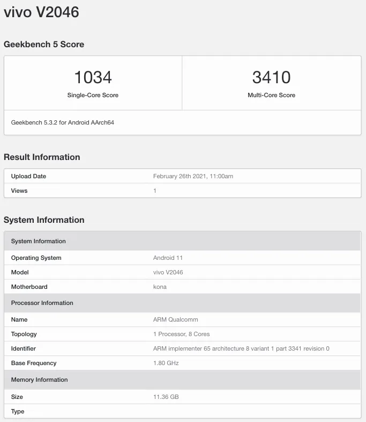Image resolution: width=366 pixels, height=422 pixels.
Task: Click the Motherboard value kona
Action: click(160, 287)
